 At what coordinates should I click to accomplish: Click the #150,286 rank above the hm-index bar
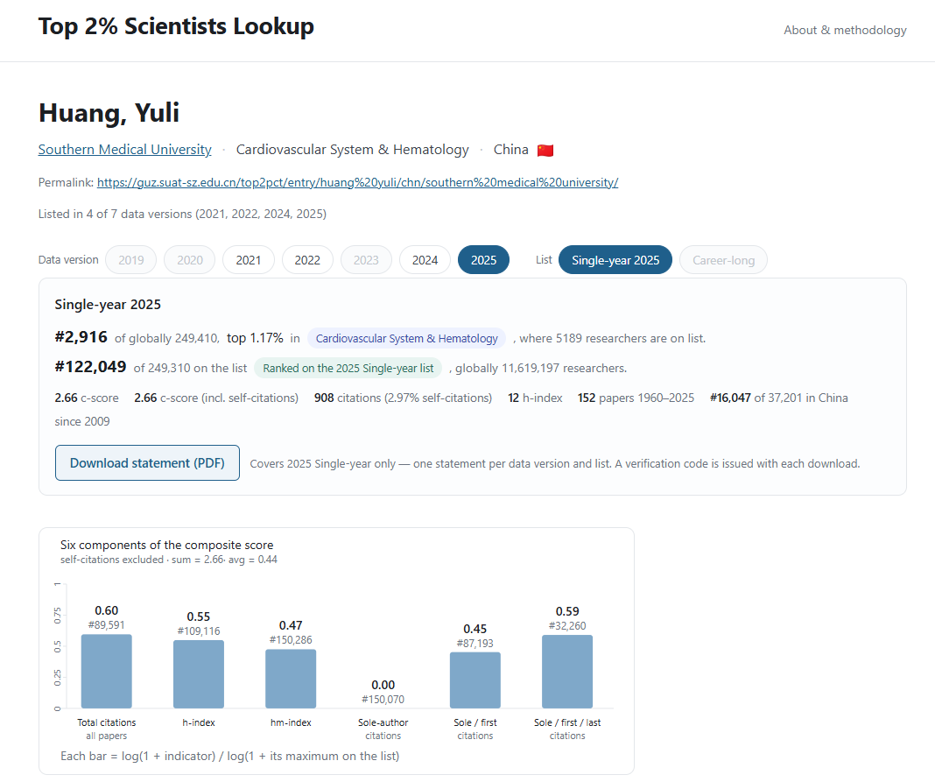tap(291, 639)
